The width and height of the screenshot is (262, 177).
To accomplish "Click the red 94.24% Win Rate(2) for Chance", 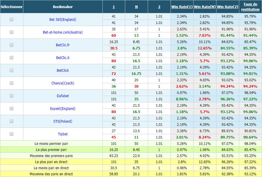I will click(227, 86).
